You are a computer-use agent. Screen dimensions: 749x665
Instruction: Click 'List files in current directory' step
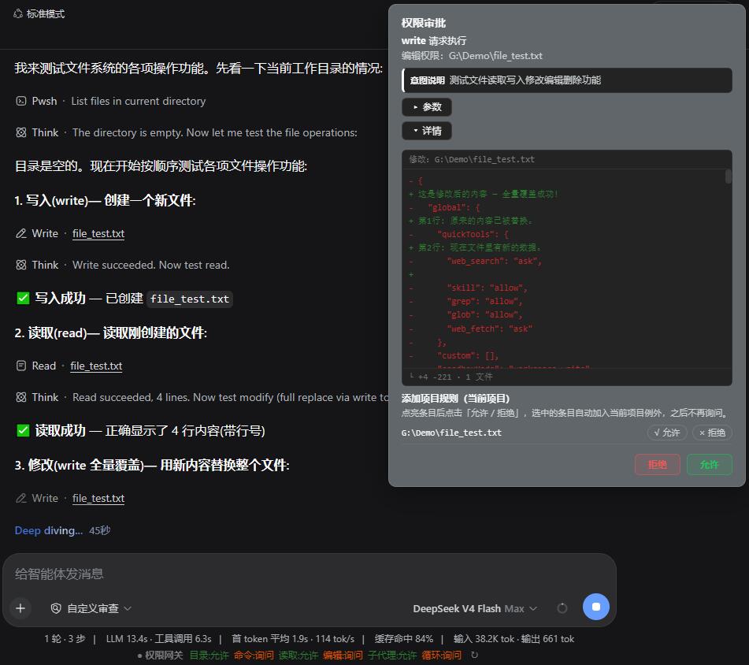(139, 102)
